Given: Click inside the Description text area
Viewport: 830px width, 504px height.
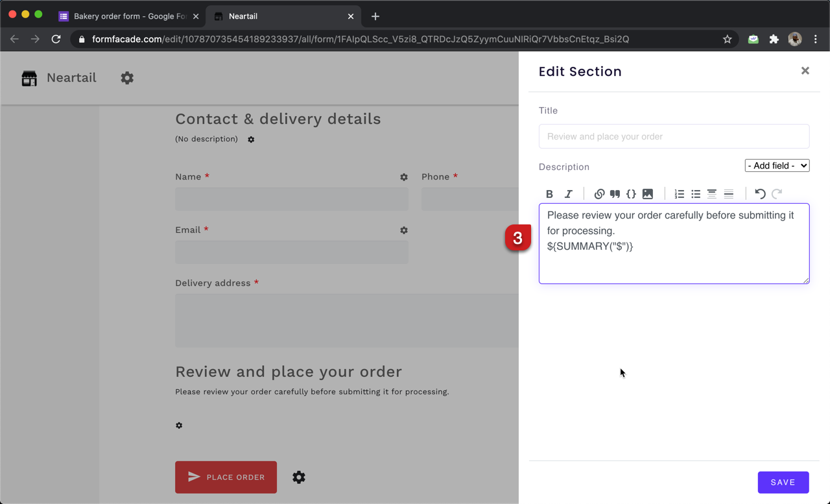Looking at the screenshot, I should coord(674,263).
